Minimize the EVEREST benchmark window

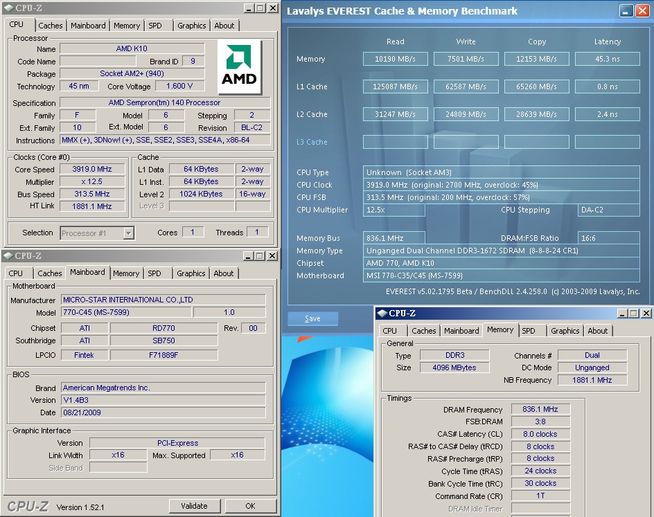[x=626, y=11]
